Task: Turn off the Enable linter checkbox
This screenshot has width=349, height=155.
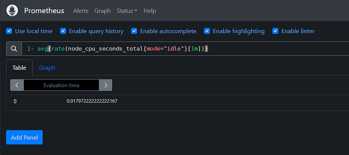Action: pyautogui.click(x=275, y=31)
